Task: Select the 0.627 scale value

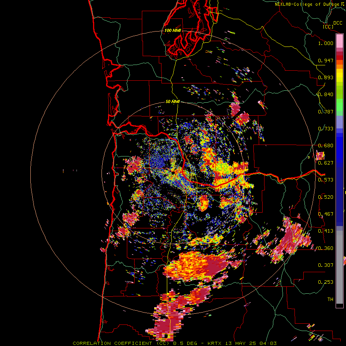Action: click(326, 163)
